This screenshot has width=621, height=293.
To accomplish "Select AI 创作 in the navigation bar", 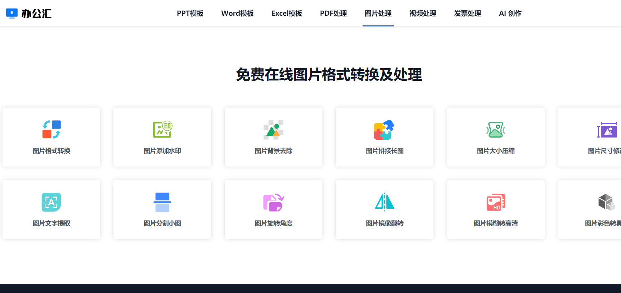I will click(x=510, y=14).
